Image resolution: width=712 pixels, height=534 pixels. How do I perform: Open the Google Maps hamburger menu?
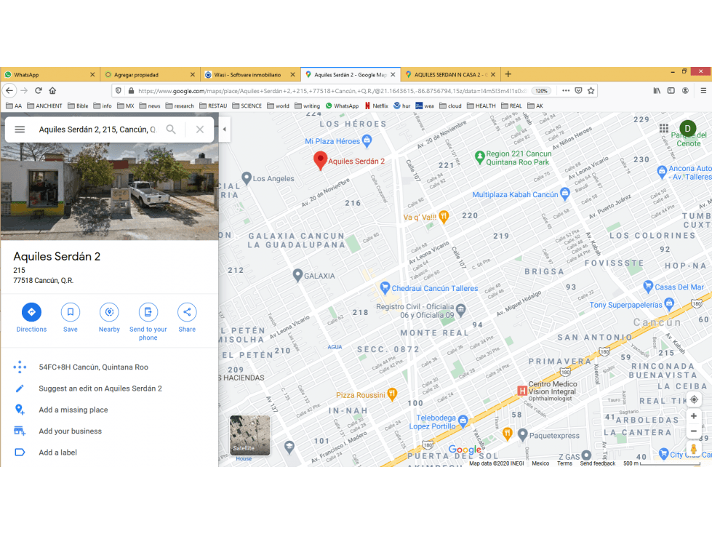pos(20,129)
